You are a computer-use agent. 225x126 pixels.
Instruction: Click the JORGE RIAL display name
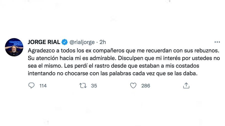[x=43, y=42]
